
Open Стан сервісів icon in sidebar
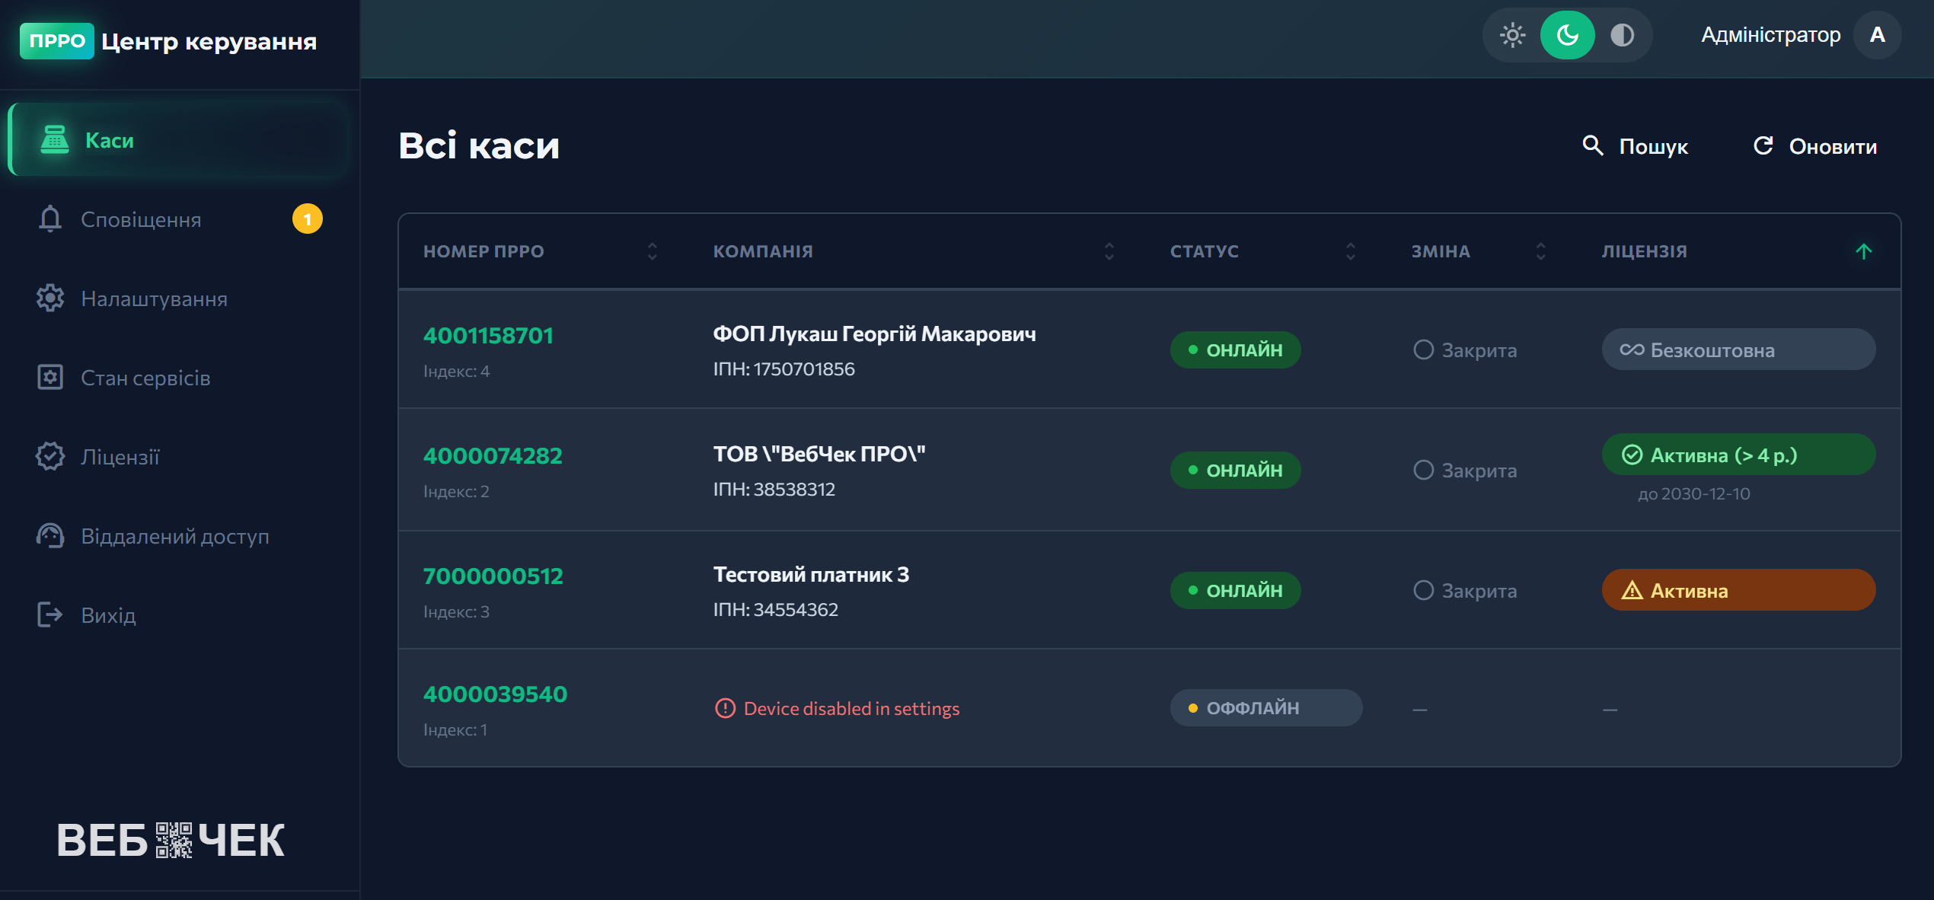[50, 378]
